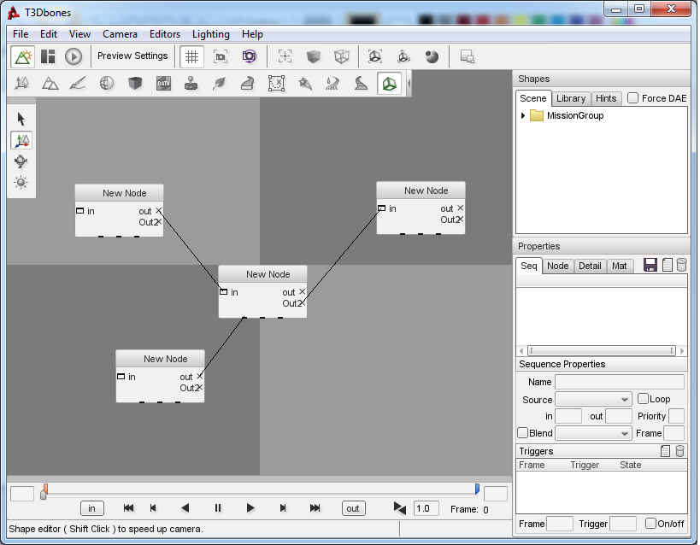Click the trash icon beside the Mat tab
This screenshot has width=700, height=545.
681,265
